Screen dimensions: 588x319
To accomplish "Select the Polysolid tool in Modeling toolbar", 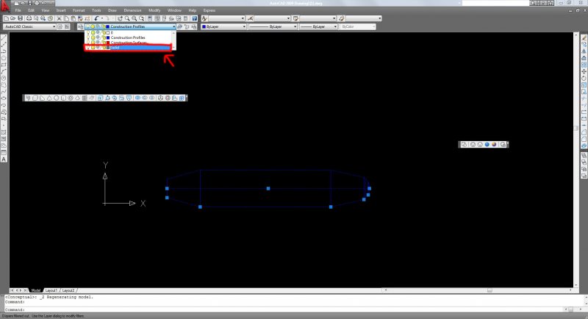I will [28, 98].
